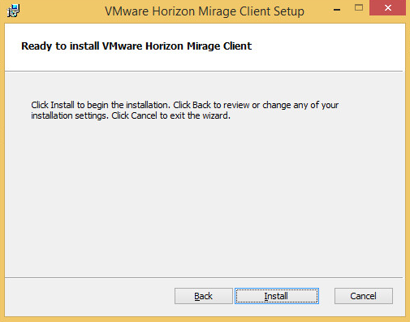Screen dimensions: 410x322
Task: Close the Setup window
Action: click(x=387, y=8)
